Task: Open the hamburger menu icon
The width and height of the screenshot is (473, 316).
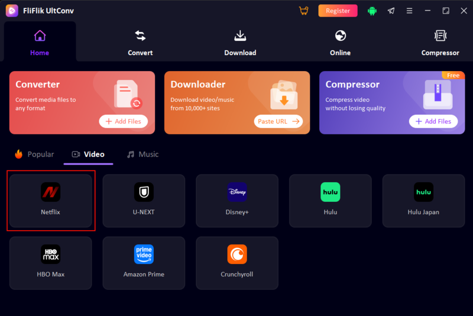Action: (x=409, y=11)
